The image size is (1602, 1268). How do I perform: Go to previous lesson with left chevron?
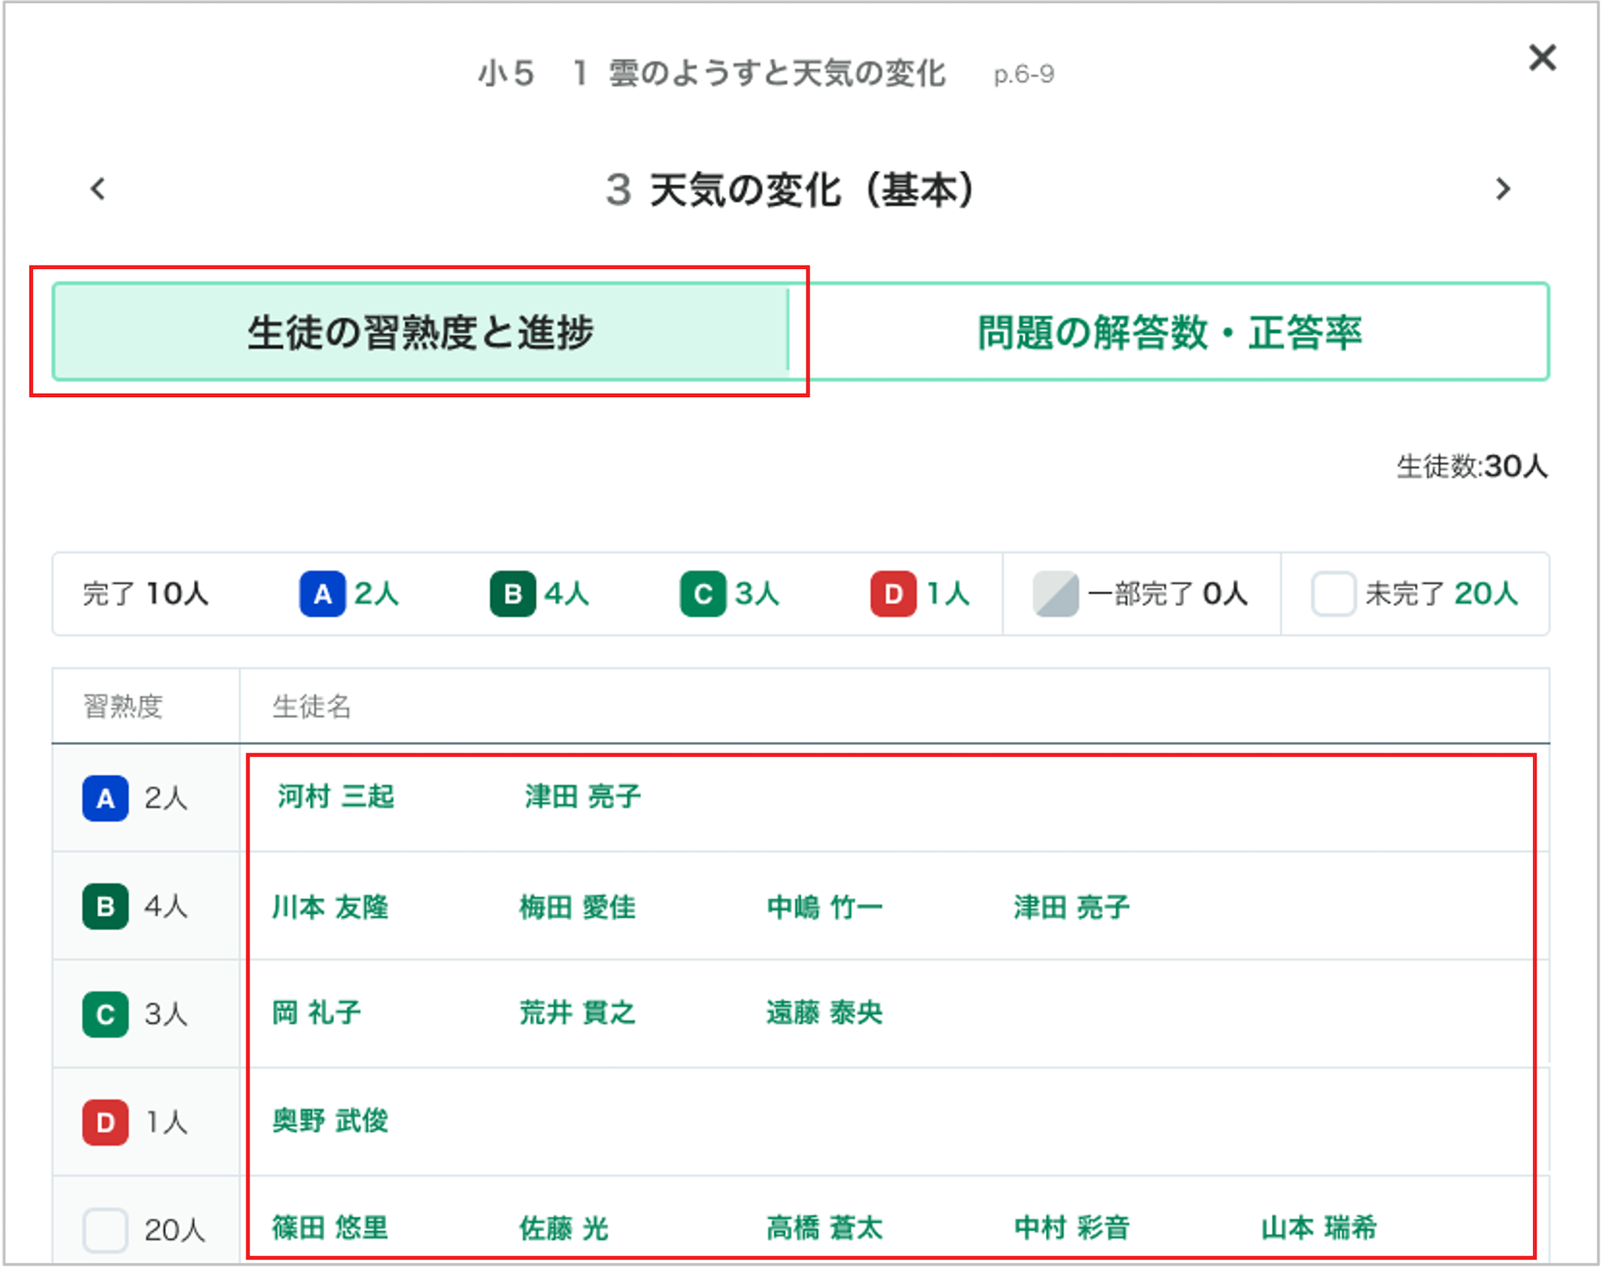coord(98,188)
